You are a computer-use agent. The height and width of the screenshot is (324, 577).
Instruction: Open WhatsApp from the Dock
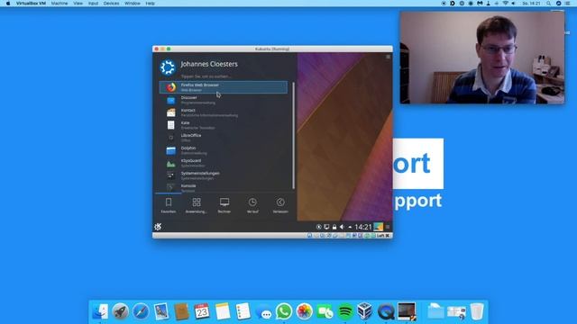[x=284, y=312]
